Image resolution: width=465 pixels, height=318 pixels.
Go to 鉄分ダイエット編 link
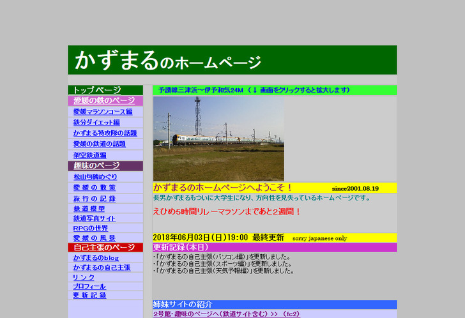click(x=96, y=123)
